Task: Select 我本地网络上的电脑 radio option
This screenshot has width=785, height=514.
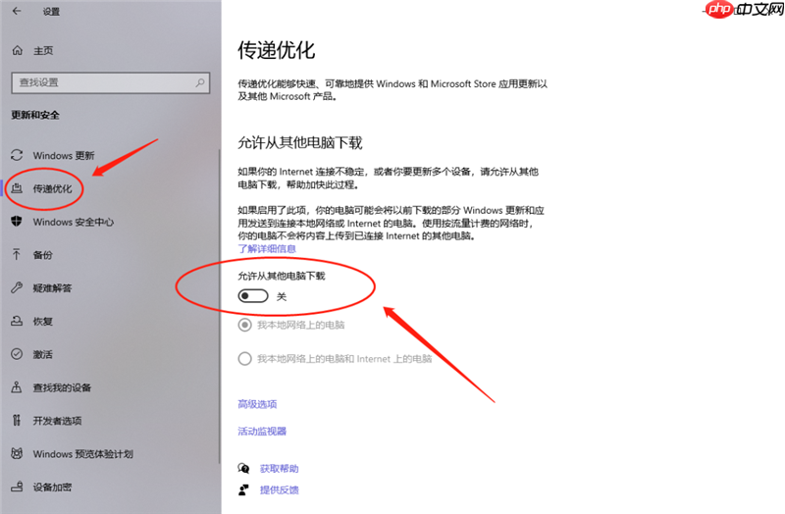Action: pyautogui.click(x=244, y=326)
